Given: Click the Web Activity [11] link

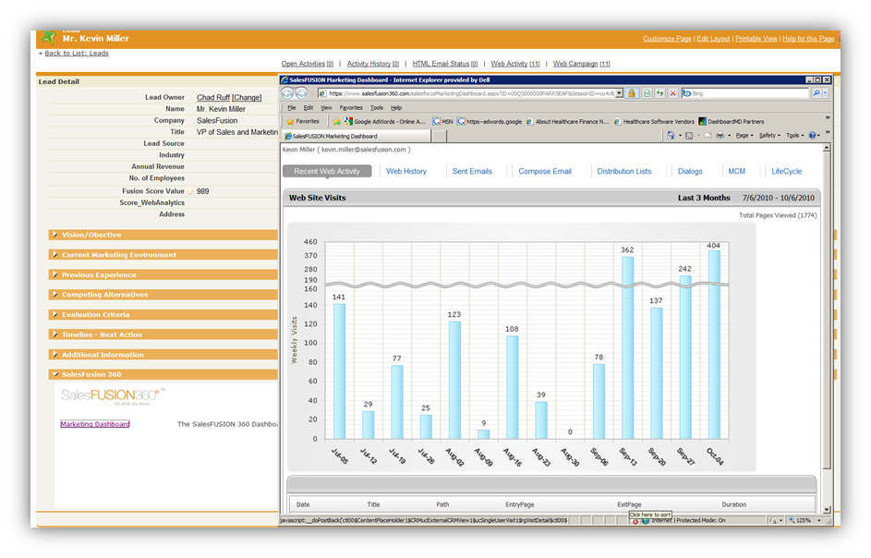Looking at the screenshot, I should click(x=515, y=64).
